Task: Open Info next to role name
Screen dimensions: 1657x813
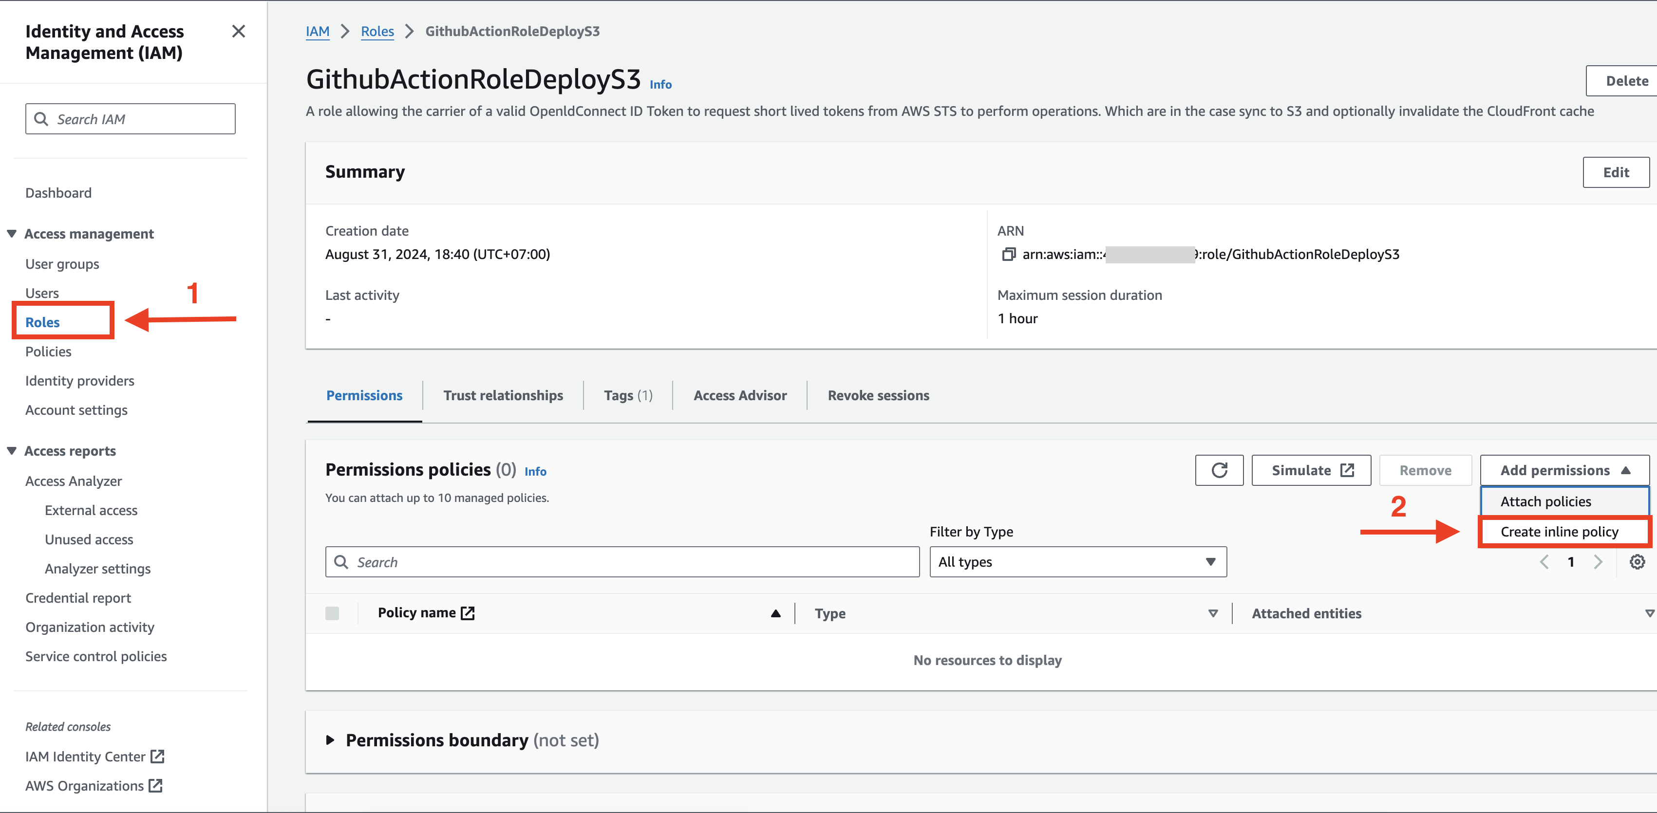Action: click(x=660, y=85)
